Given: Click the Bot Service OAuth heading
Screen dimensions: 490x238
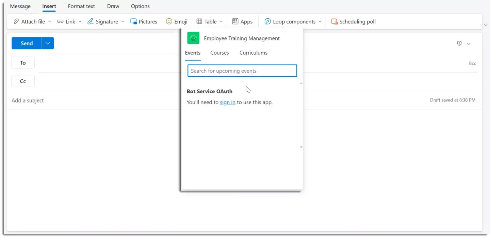Looking at the screenshot, I should click(x=210, y=91).
